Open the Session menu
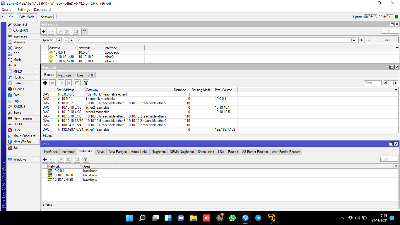The image size is (400, 225). coord(8,10)
